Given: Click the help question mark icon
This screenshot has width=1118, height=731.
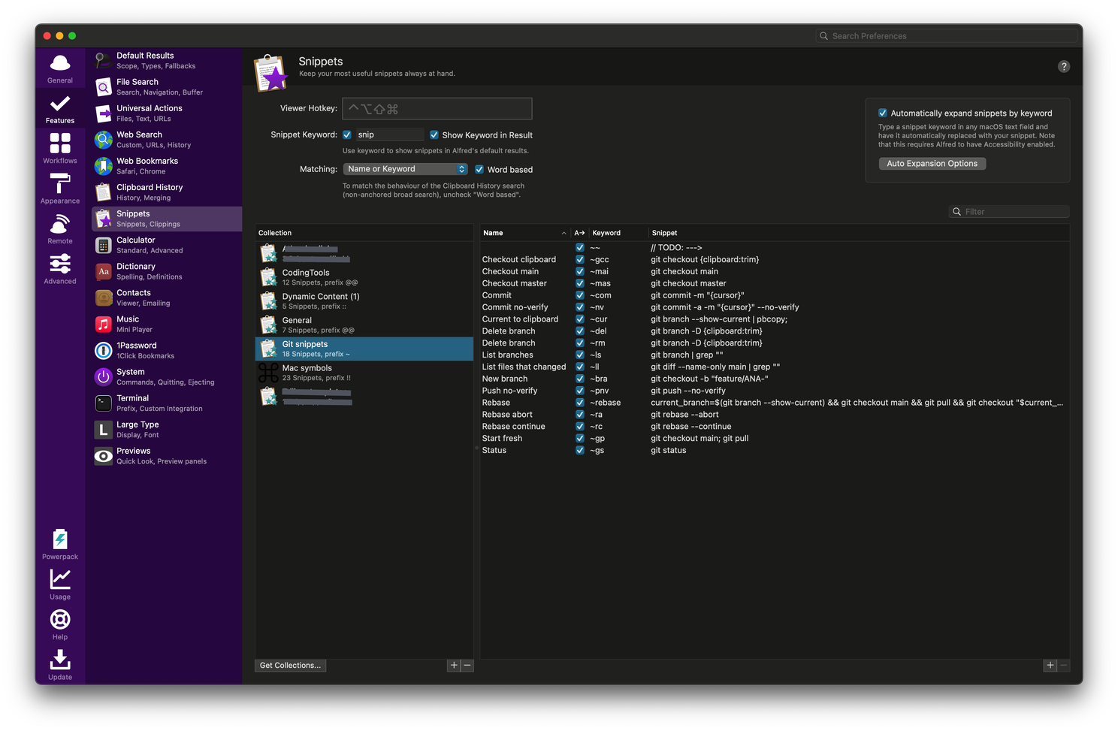Looking at the screenshot, I should click(1064, 66).
